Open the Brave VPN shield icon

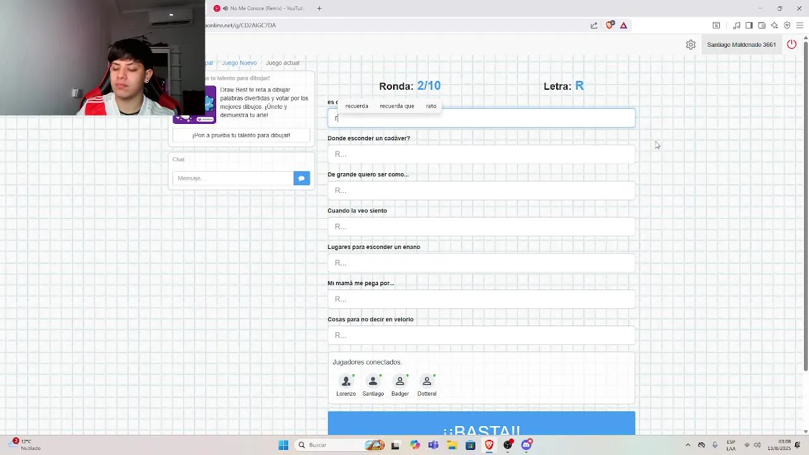tap(787, 25)
